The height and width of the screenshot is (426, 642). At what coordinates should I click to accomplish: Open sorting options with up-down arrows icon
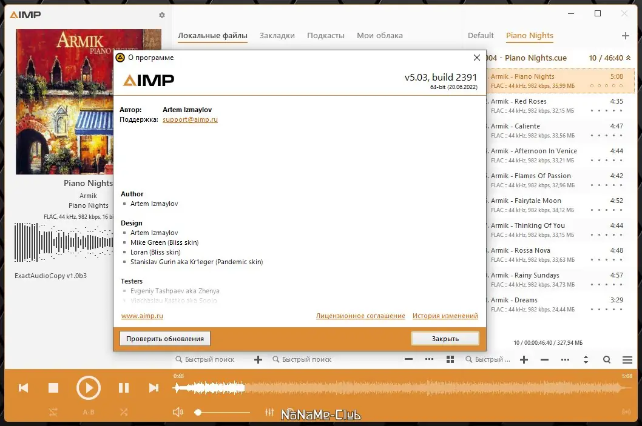pyautogui.click(x=586, y=360)
